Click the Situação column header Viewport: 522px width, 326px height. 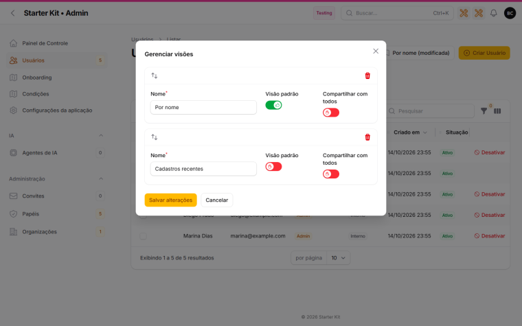[457, 132]
